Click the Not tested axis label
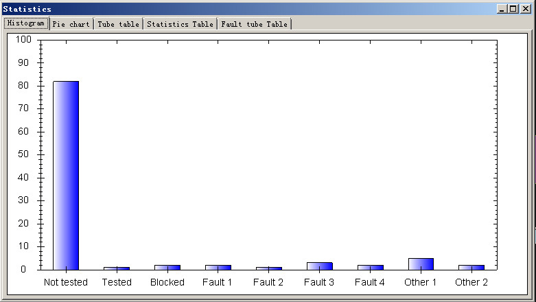This screenshot has width=536, height=302. click(66, 282)
